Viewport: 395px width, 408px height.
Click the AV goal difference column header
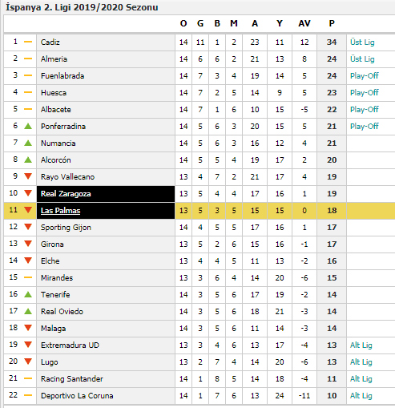point(304,23)
